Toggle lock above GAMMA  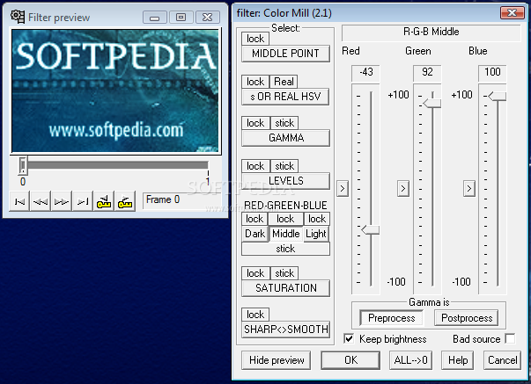(x=255, y=123)
